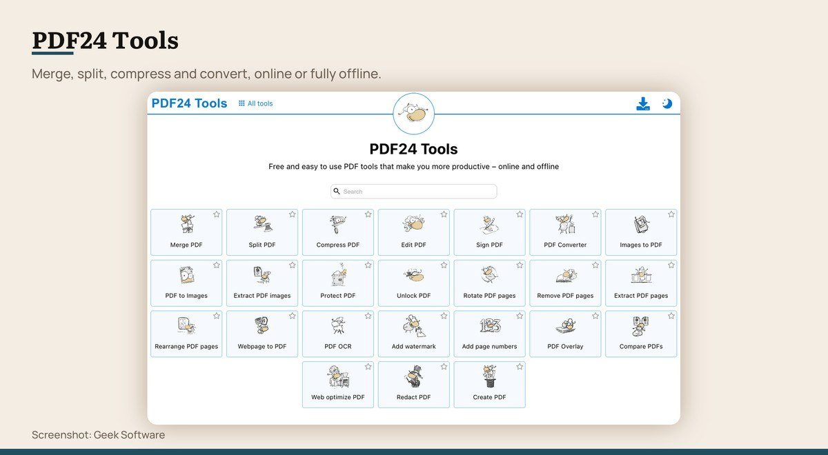Click the Compare PDFs label text
The height and width of the screenshot is (455, 828).
641,346
